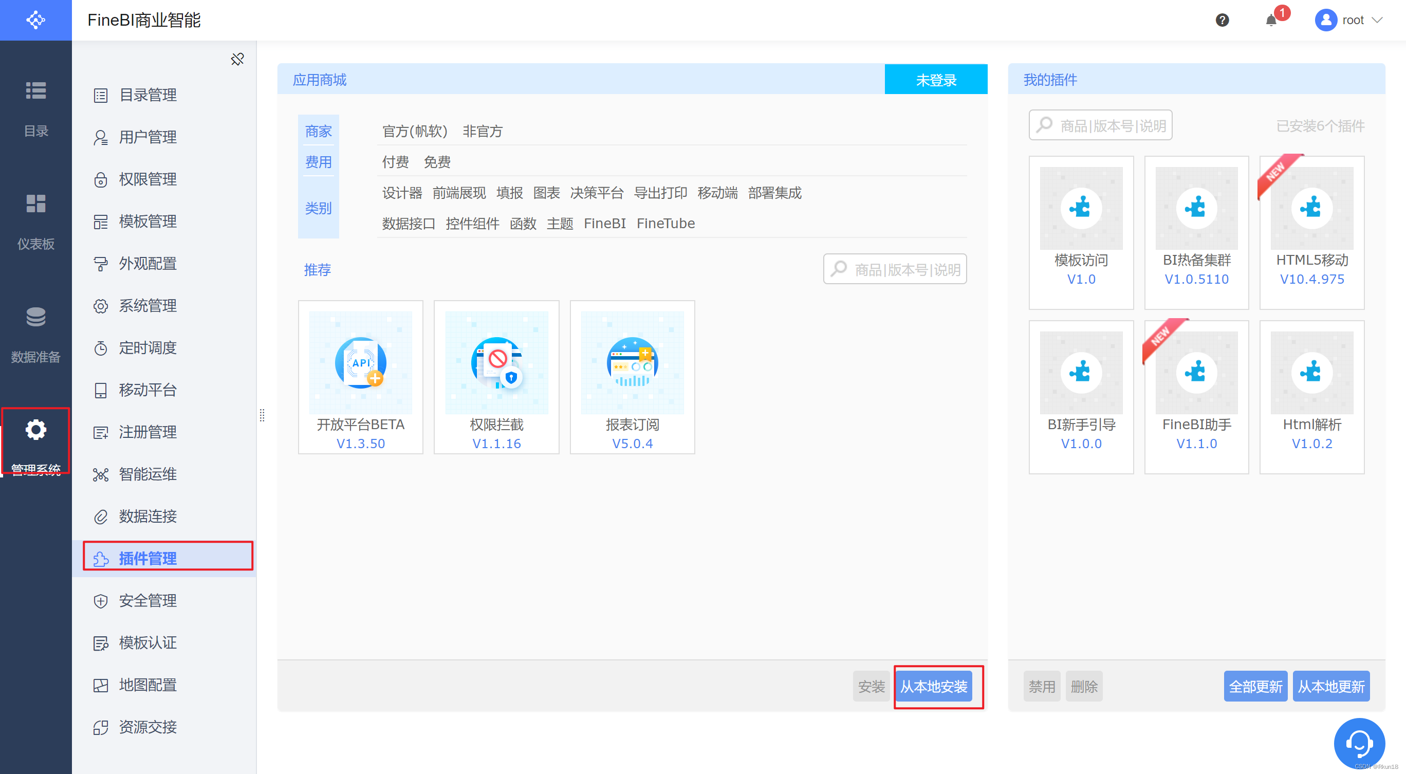Screen dimensions: 1406x774
Task: Click the 移动平台 device icon
Action: click(100, 390)
